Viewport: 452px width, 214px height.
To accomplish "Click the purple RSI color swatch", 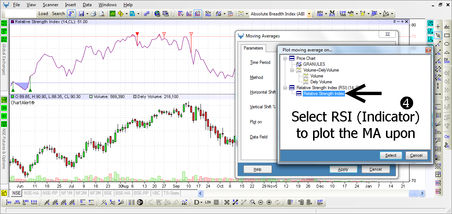I will click(x=12, y=22).
